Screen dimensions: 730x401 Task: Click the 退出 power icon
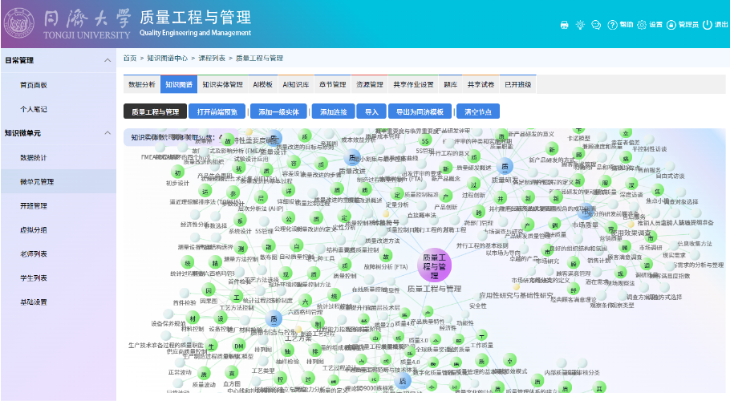click(x=708, y=24)
